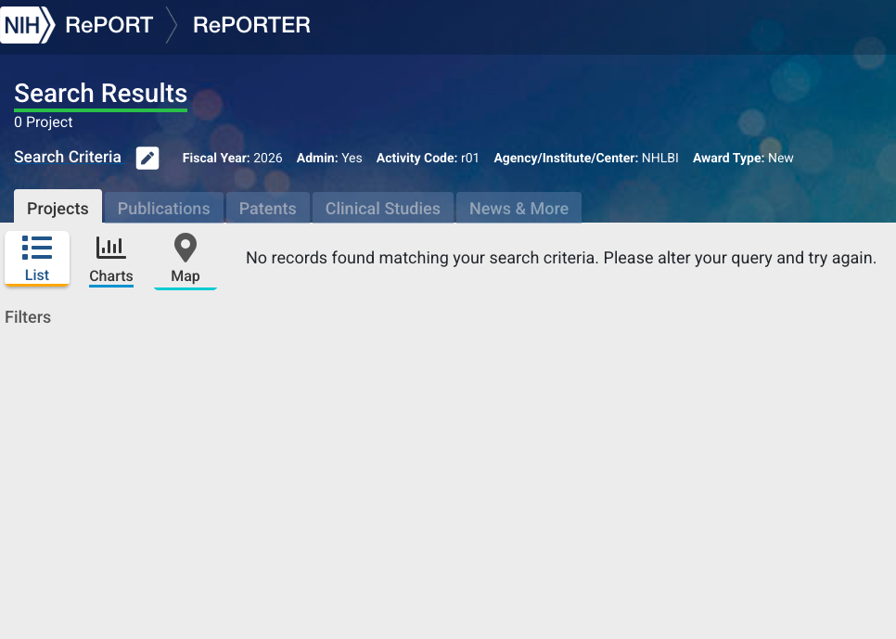Select the Projects tab
The image size is (896, 639).
(58, 209)
